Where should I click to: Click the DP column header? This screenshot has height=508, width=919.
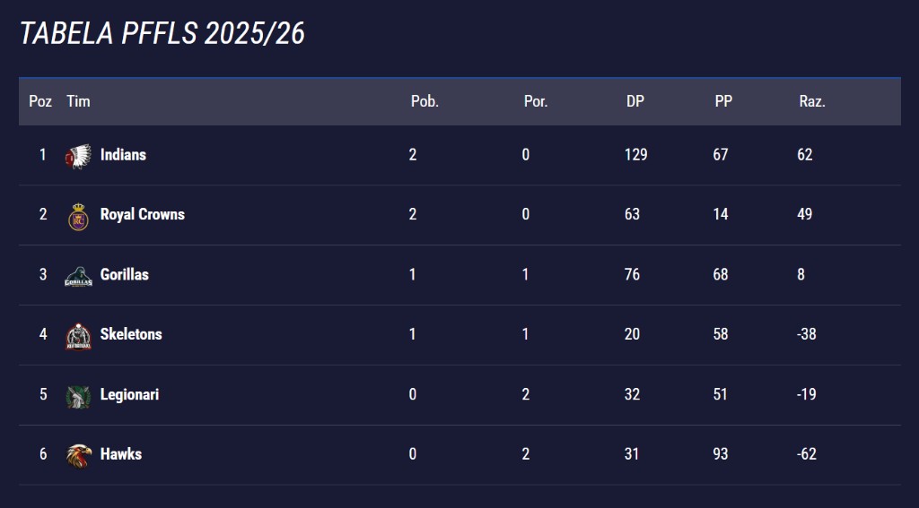(635, 101)
